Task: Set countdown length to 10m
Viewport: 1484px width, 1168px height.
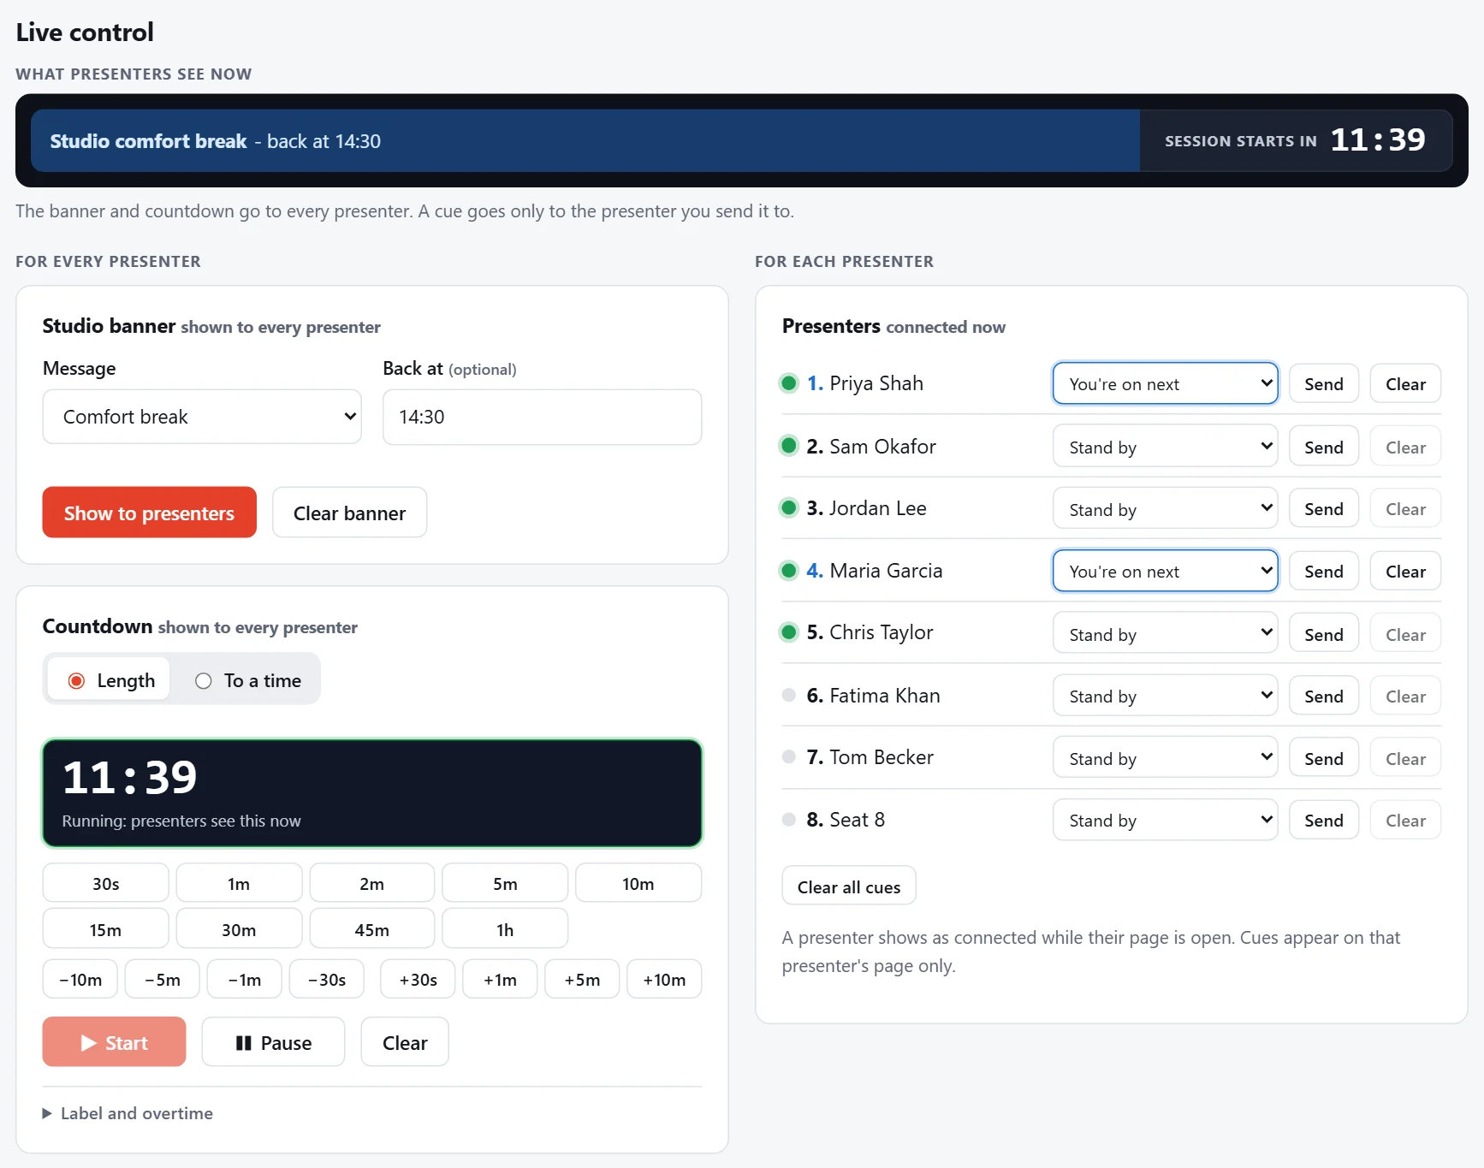Action: tap(638, 883)
